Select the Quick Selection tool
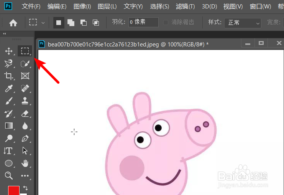 pyautogui.click(x=25, y=63)
